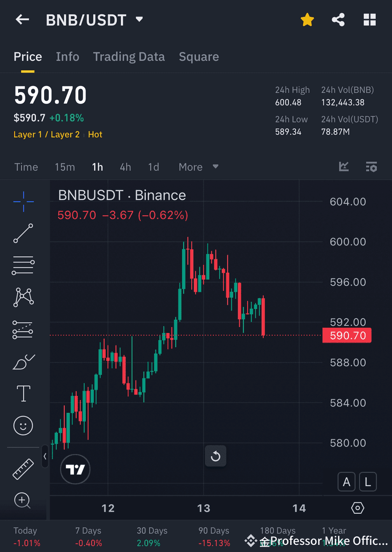Select the trend line drawing tool
The height and width of the screenshot is (552, 392).
coord(23,234)
